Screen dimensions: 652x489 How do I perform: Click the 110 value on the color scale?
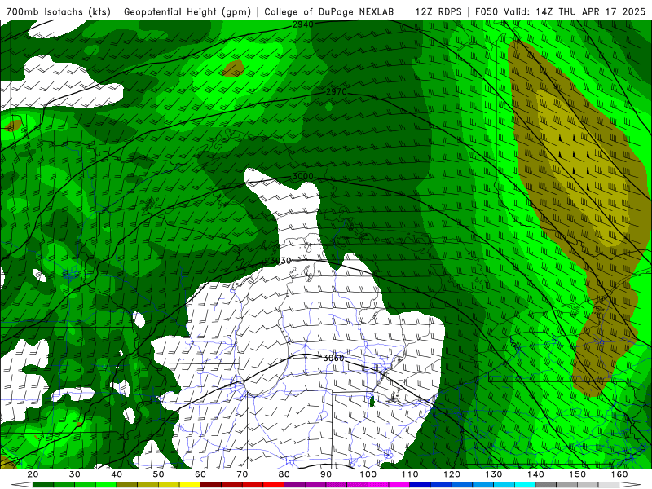pos(410,474)
